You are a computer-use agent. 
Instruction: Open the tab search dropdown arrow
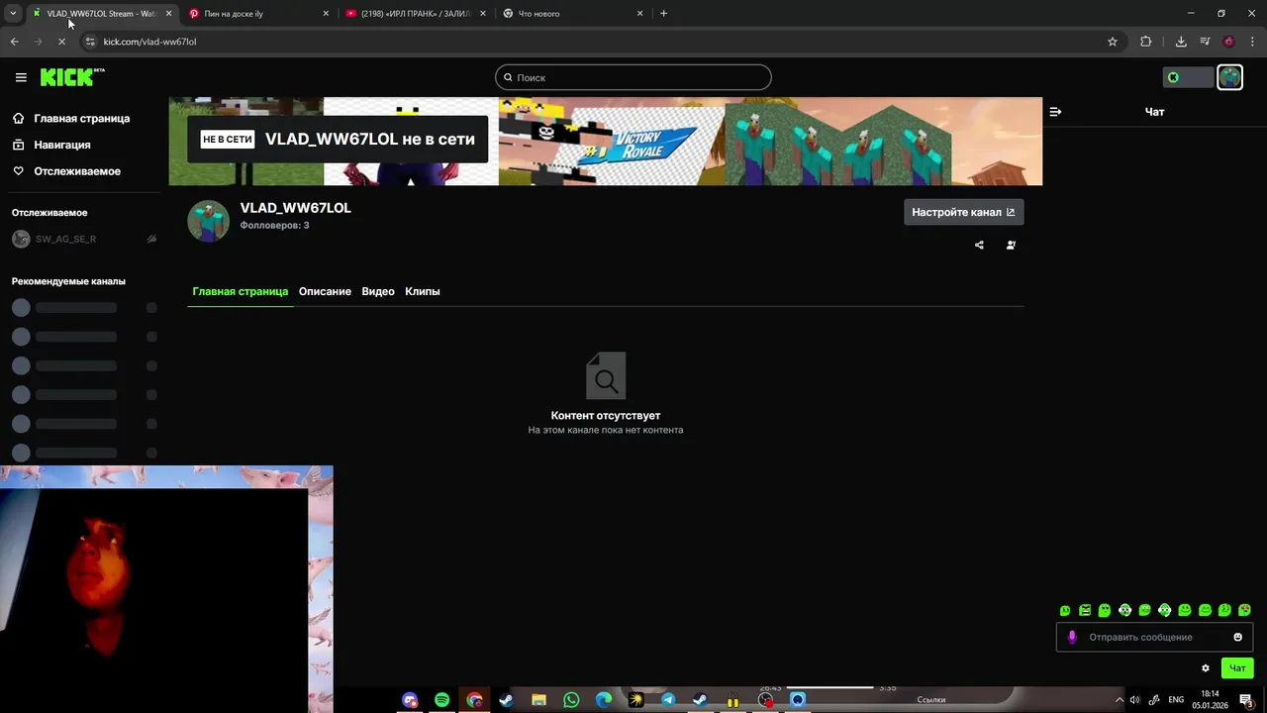[x=13, y=14]
